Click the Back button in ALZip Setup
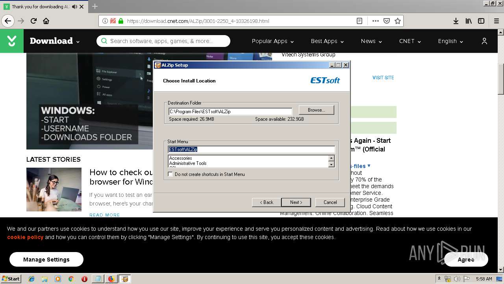The image size is (504, 284). click(267, 202)
